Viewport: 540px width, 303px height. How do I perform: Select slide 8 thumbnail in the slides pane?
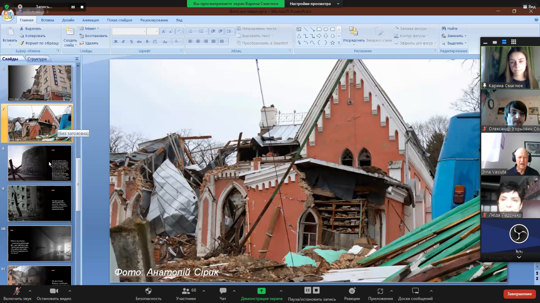pos(40,163)
